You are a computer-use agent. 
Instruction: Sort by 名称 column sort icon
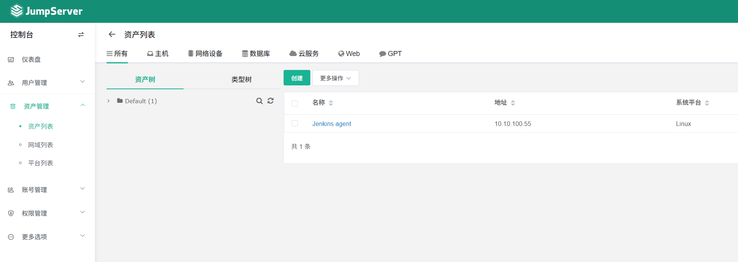click(x=331, y=103)
